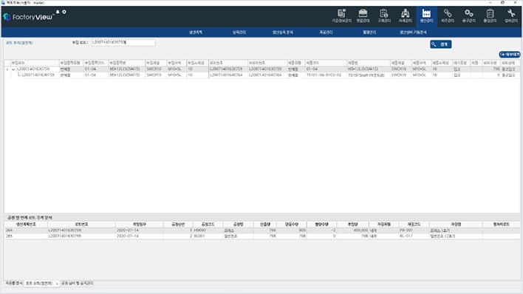Collapse the parent lot L20071401630759 row
This screenshot has width=523, height=294.
pos(13,69)
